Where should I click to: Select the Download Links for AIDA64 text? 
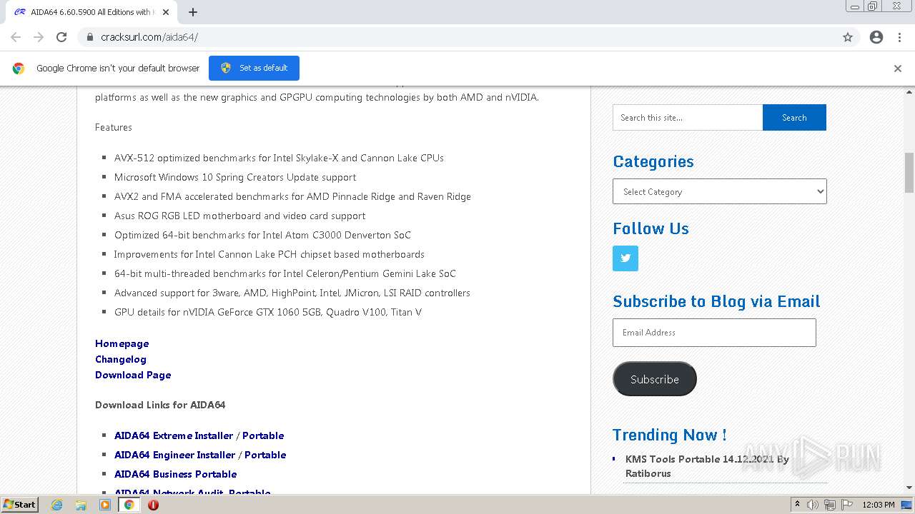tap(160, 405)
